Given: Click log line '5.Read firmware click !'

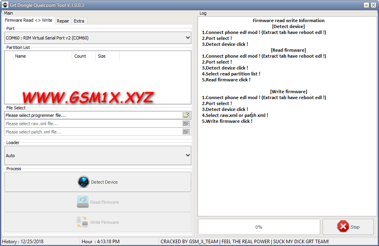Looking at the screenshot, I should coord(226,80).
